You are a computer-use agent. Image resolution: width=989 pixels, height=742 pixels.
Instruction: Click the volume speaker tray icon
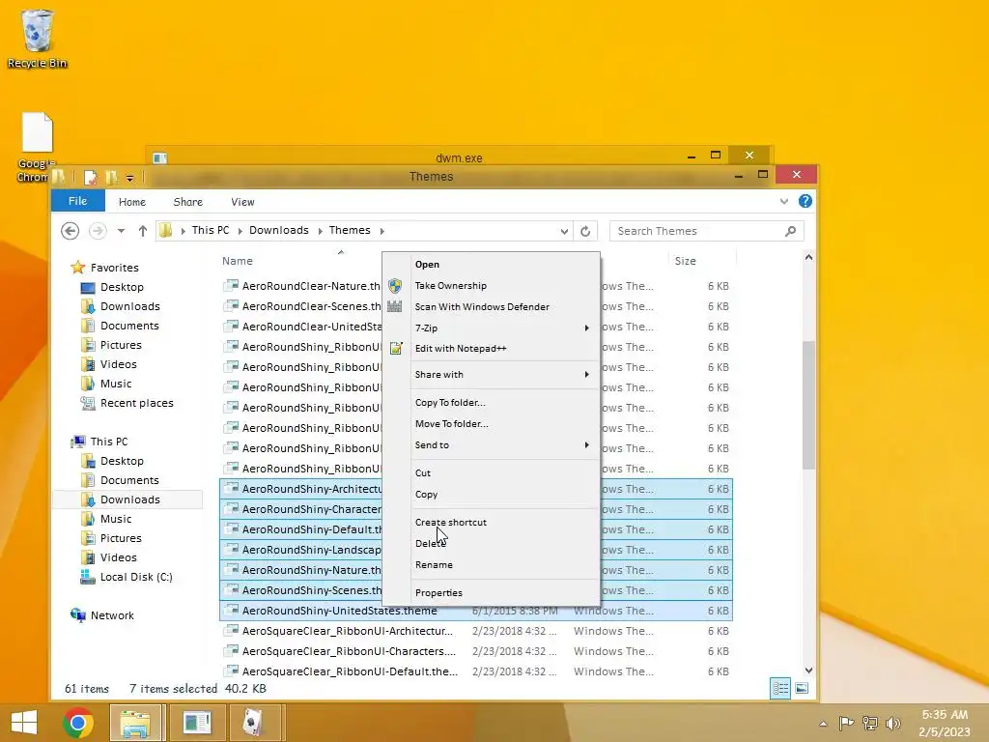pyautogui.click(x=893, y=723)
